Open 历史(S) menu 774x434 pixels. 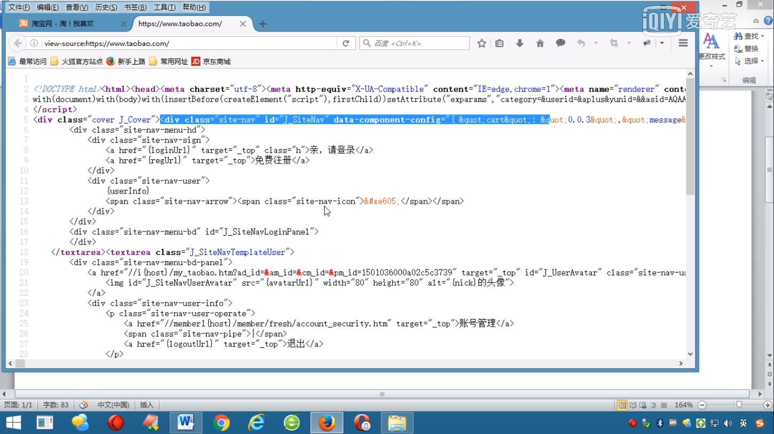click(106, 7)
